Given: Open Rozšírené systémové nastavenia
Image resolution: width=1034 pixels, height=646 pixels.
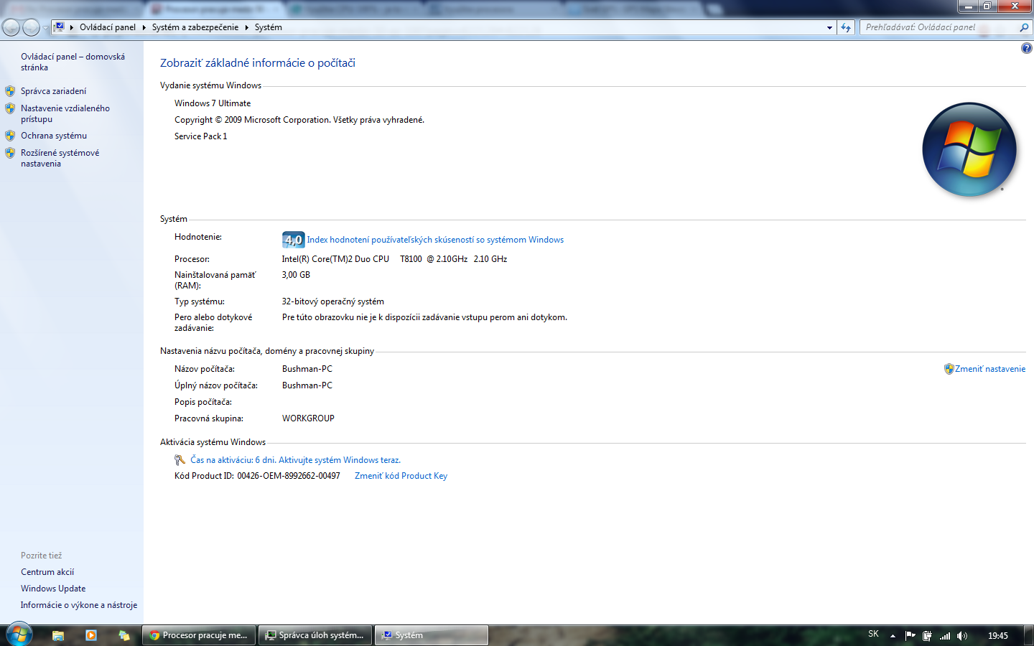Looking at the screenshot, I should (60, 158).
